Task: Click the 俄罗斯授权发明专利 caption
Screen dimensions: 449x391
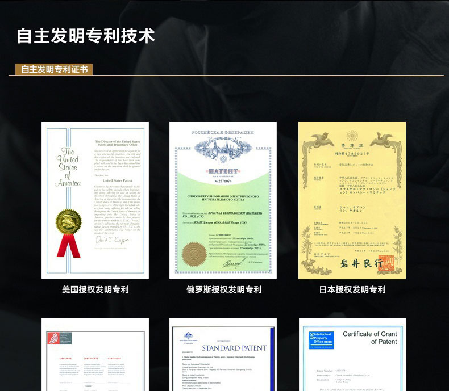Action: [x=224, y=289]
